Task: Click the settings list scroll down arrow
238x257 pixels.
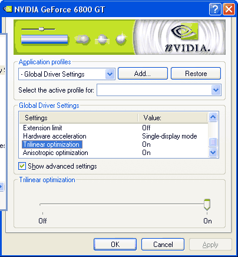Action: click(213, 152)
